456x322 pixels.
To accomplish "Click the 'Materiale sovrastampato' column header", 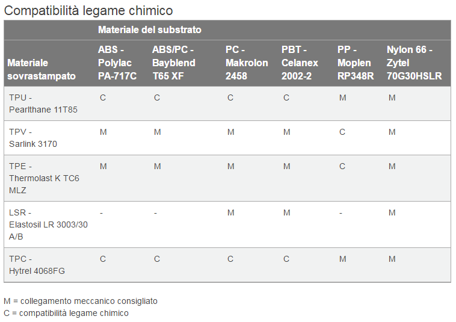I will click(42, 69).
